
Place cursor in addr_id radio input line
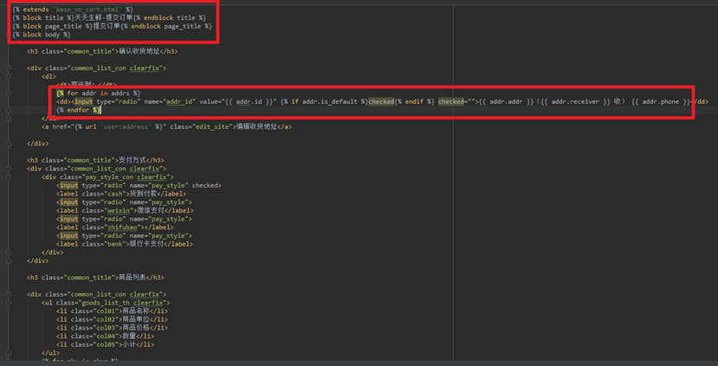click(x=382, y=101)
